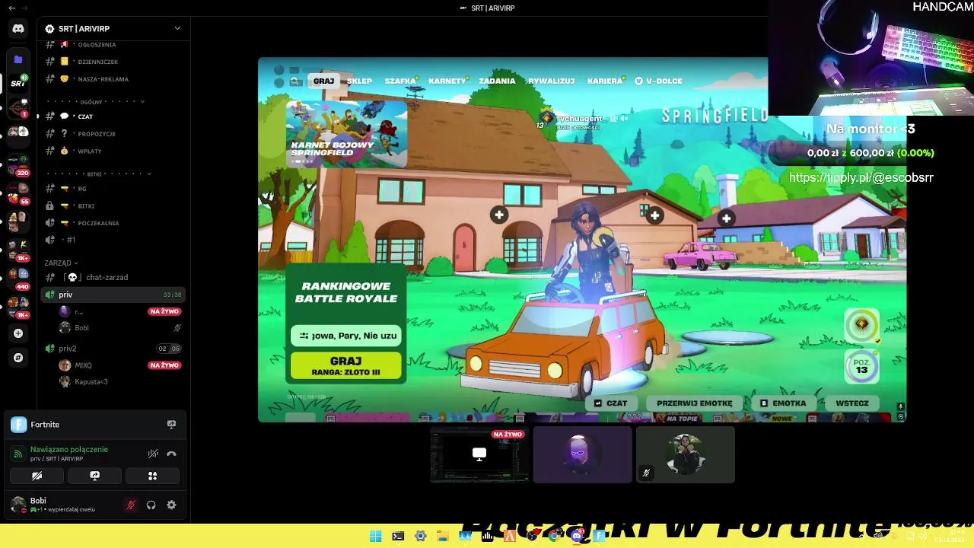Image resolution: width=974 pixels, height=548 pixels.
Task: Toggle camera on in voice panel
Action: (37, 476)
